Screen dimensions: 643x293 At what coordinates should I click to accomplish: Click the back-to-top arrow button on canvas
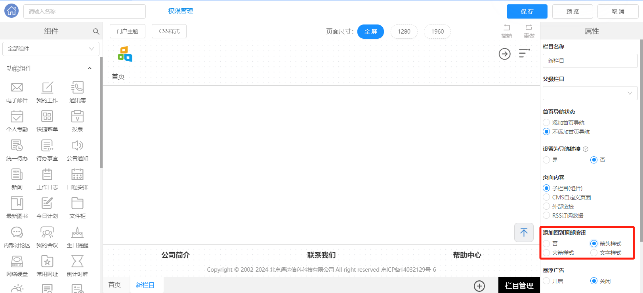[x=524, y=232]
